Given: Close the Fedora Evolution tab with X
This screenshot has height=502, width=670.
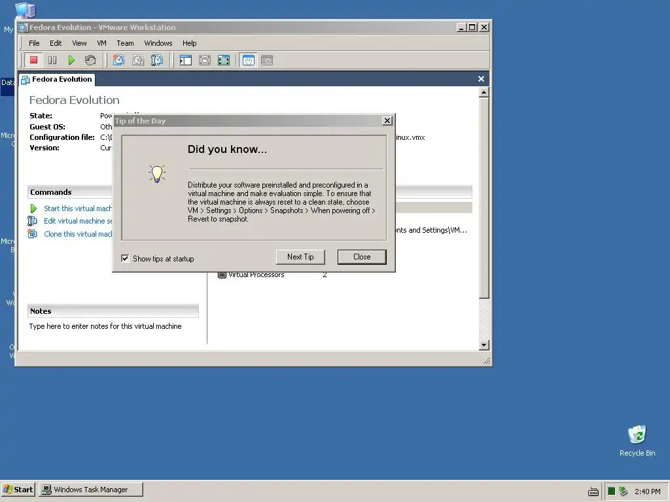Looking at the screenshot, I should pos(481,79).
